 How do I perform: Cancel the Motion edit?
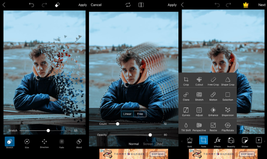[x=96, y=5]
